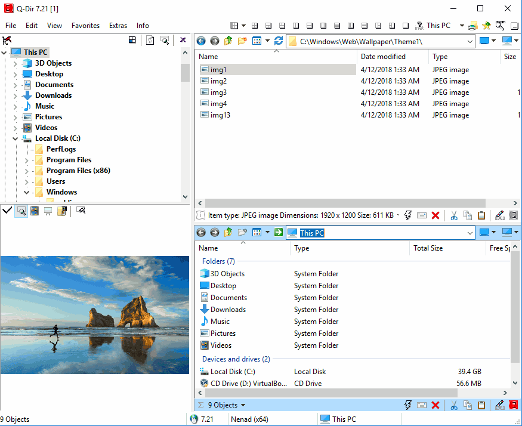Start the slideshow preview icon
This screenshot has height=426, width=522.
[x=48, y=211]
